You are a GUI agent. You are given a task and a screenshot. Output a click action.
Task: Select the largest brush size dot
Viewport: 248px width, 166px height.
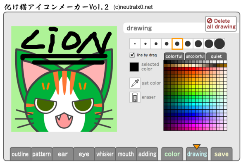click(219, 44)
